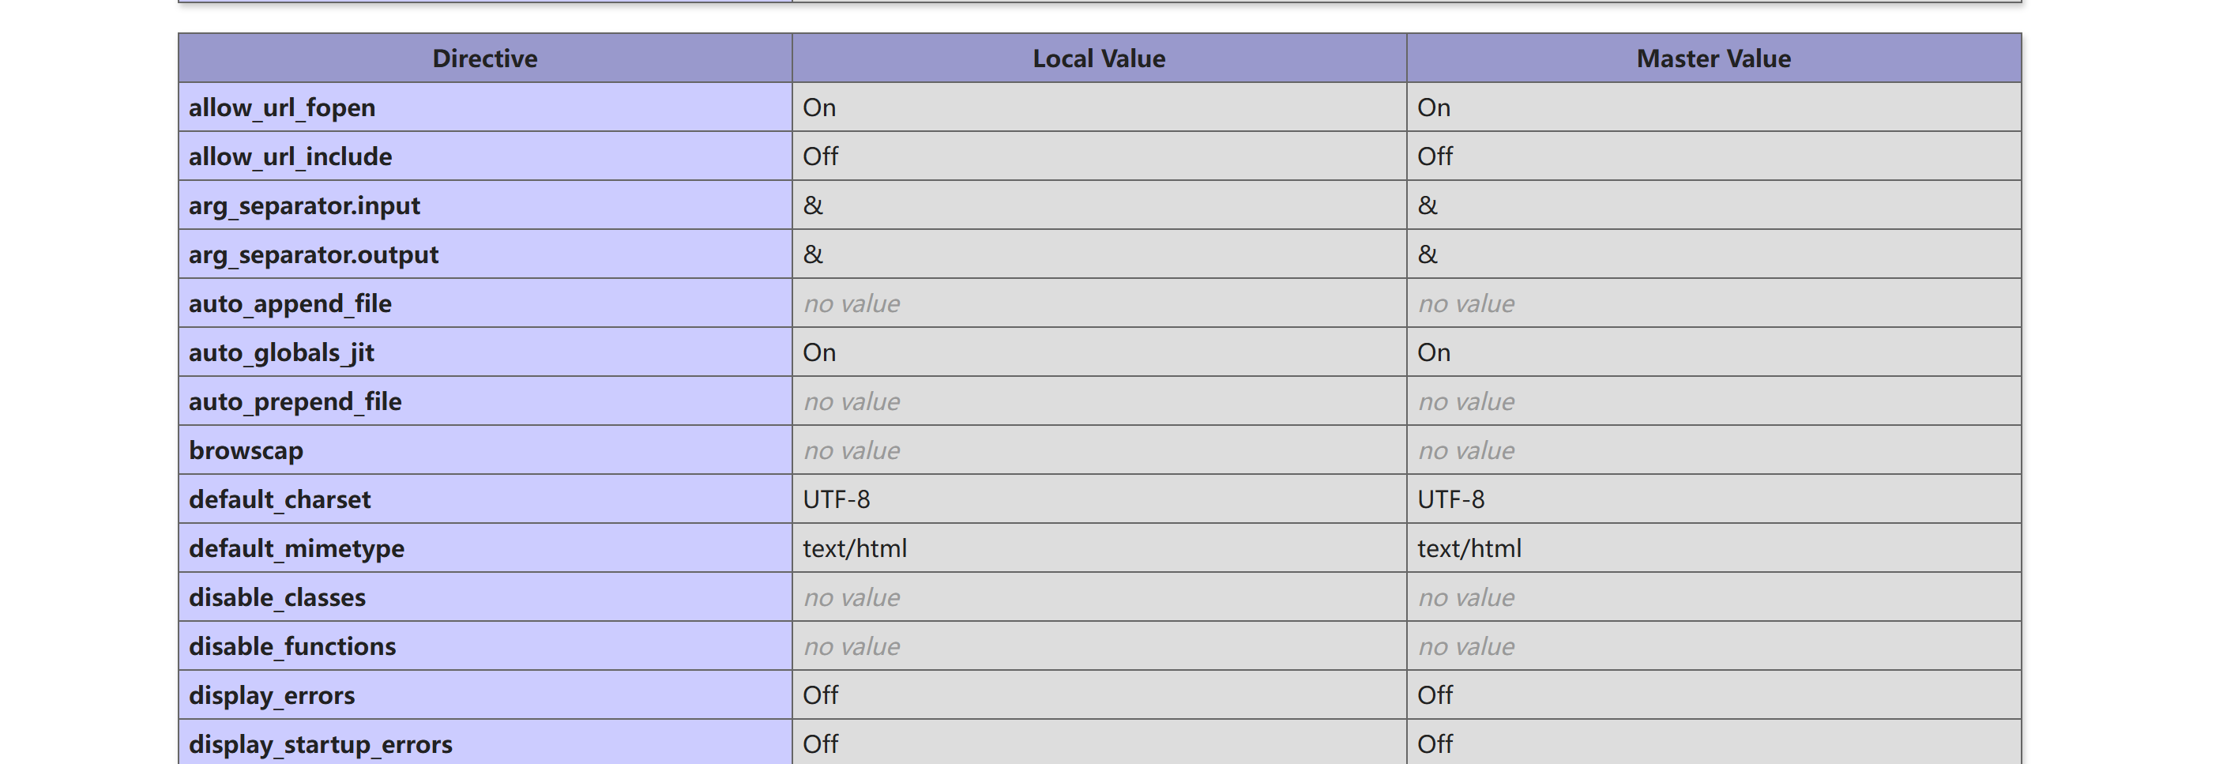The image size is (2227, 764).
Task: Click the Local Value column header
Action: tap(1099, 58)
